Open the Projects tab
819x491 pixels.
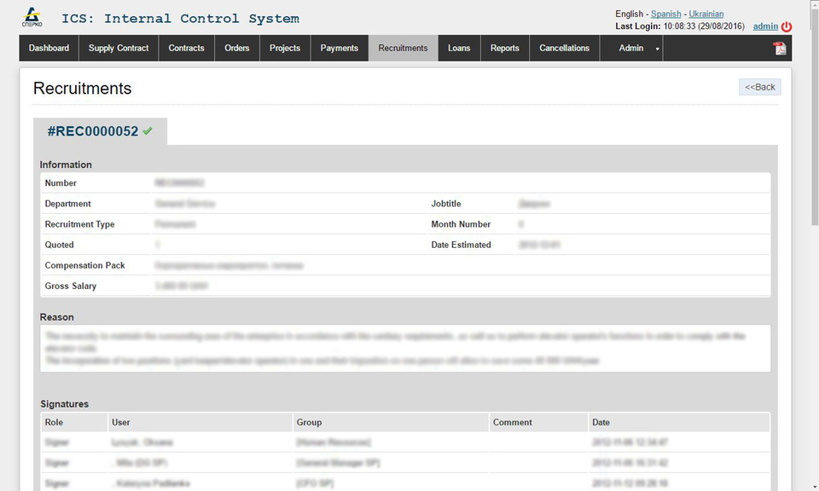pyautogui.click(x=284, y=49)
